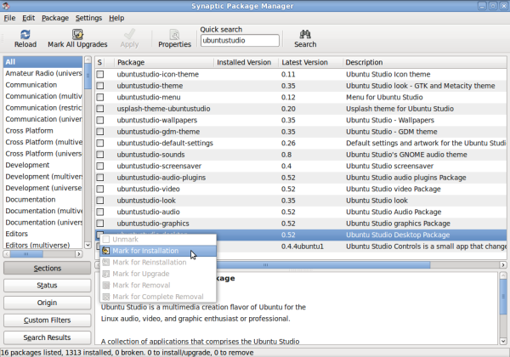Toggle status box for ubuntustudio-video
The image size is (510, 357).
coord(100,189)
